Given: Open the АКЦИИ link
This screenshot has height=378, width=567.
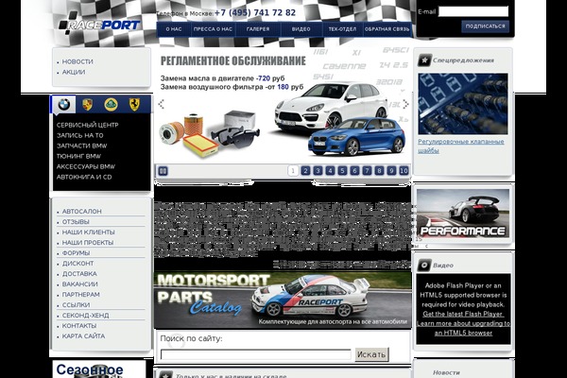Looking at the screenshot, I should [x=74, y=72].
